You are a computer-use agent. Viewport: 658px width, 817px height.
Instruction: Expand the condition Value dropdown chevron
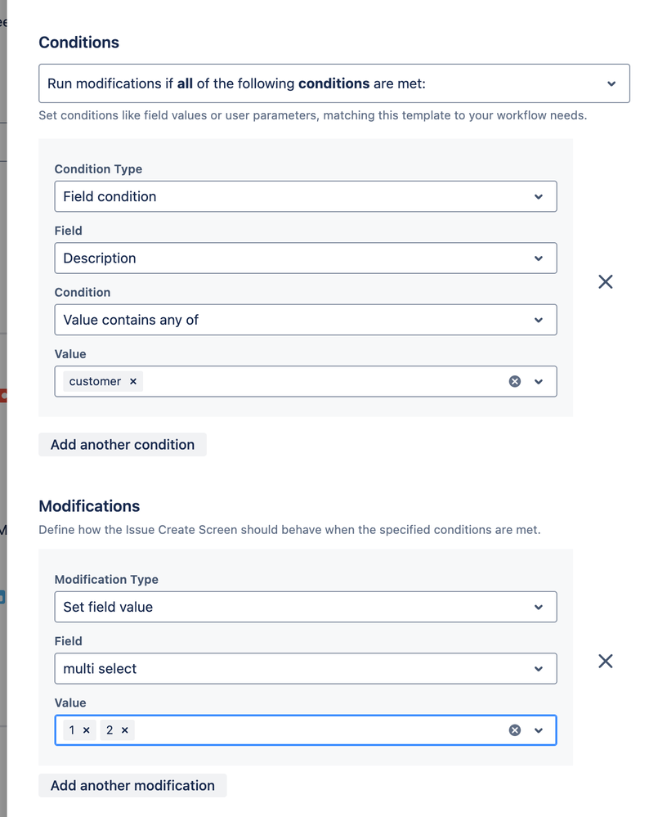point(539,382)
